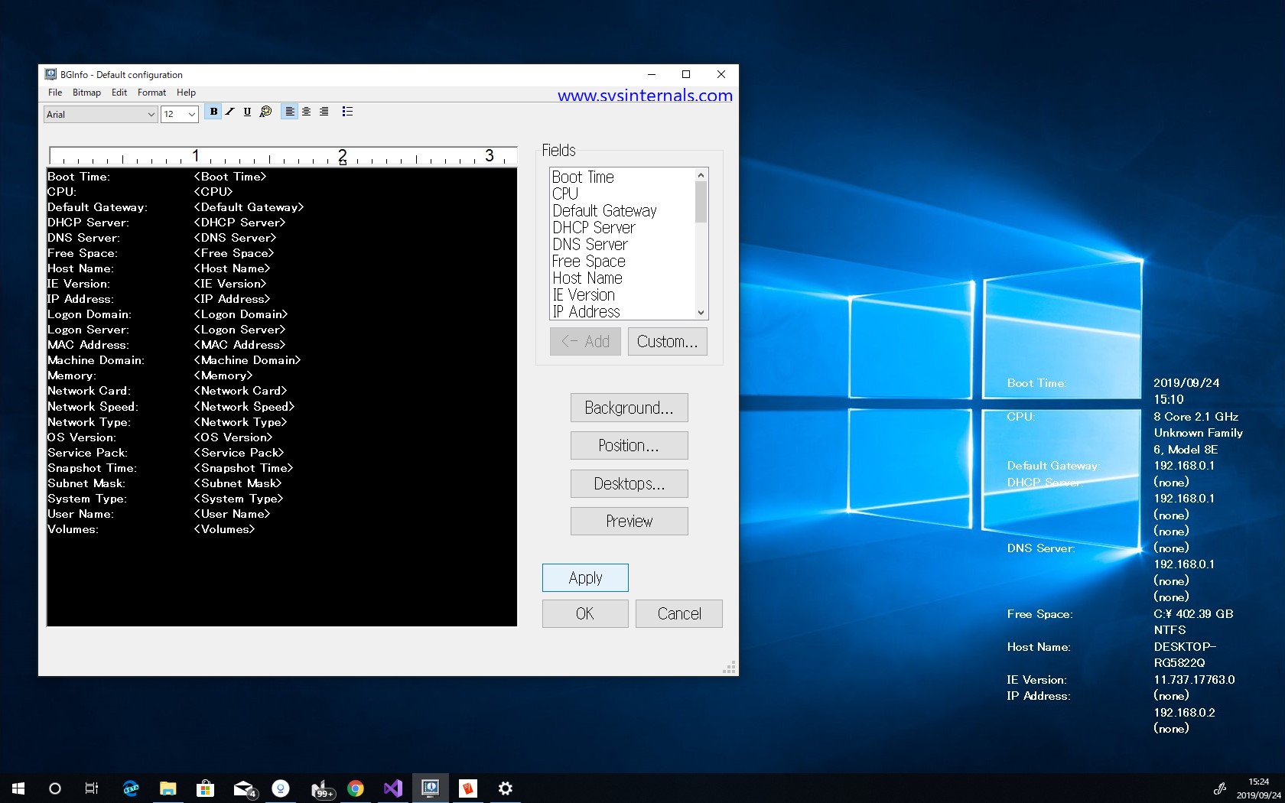Toggle underline formatting in toolbar

click(x=247, y=112)
